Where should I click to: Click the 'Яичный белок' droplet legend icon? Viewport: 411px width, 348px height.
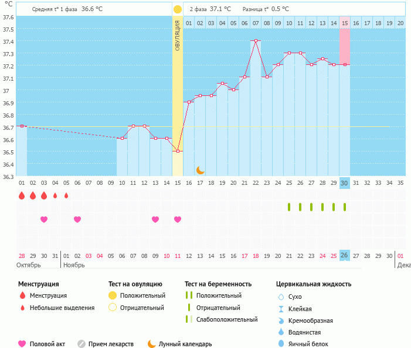[280, 344]
